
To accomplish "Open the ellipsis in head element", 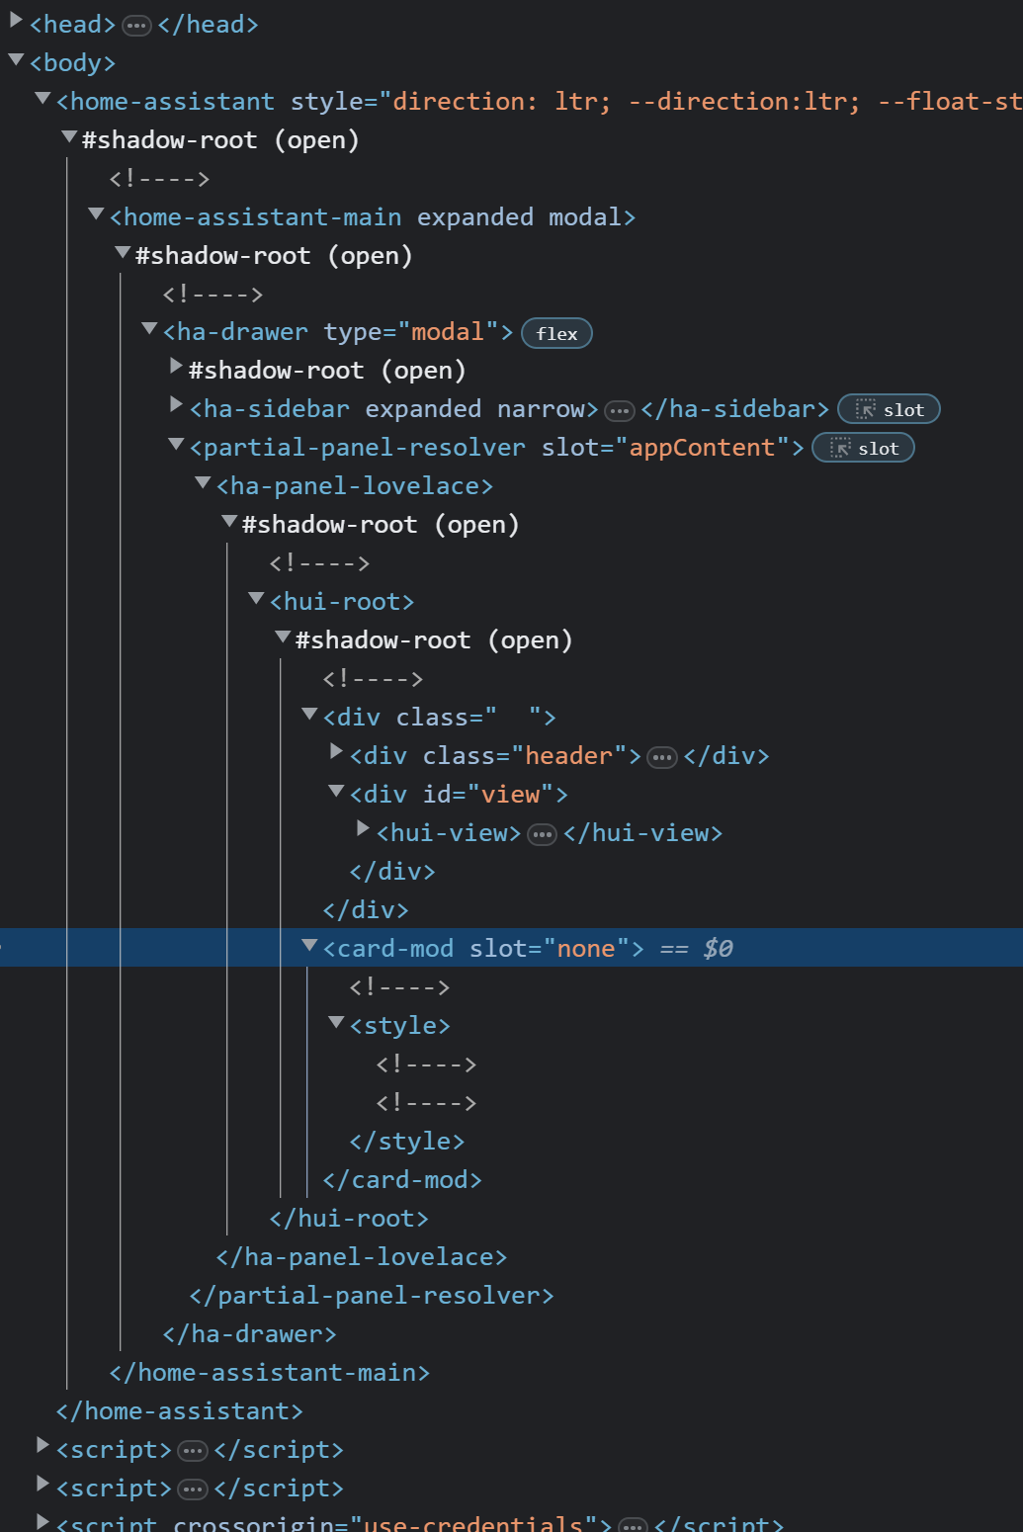I will [136, 26].
